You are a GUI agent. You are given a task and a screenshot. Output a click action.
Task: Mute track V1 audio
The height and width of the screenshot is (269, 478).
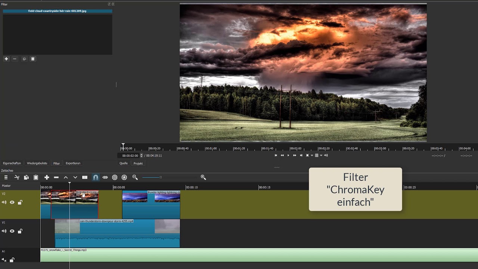coord(4,231)
